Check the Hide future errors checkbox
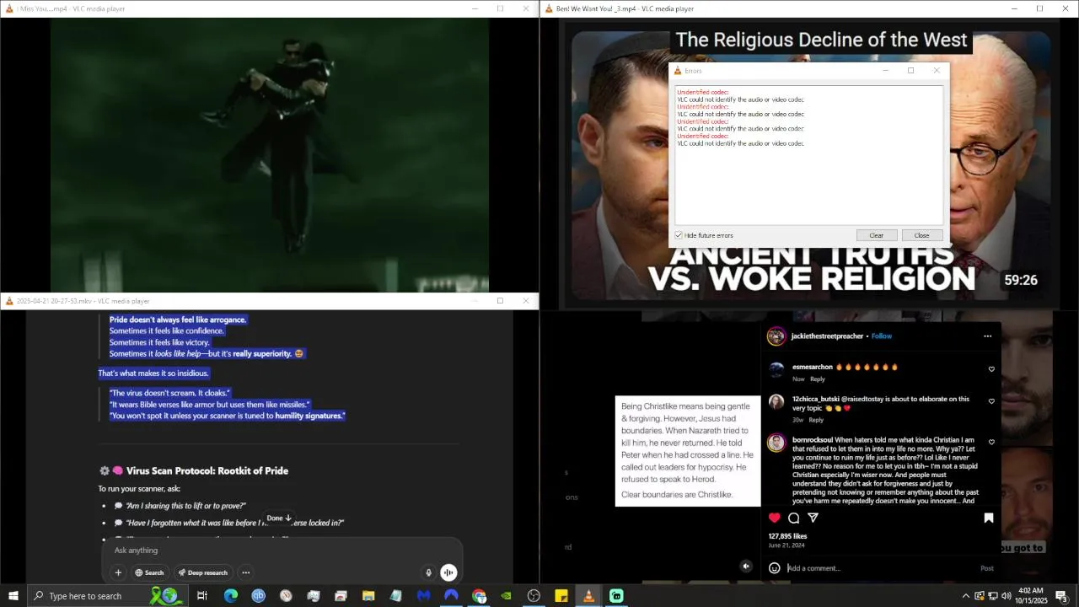This screenshot has height=607, width=1079. (679, 235)
